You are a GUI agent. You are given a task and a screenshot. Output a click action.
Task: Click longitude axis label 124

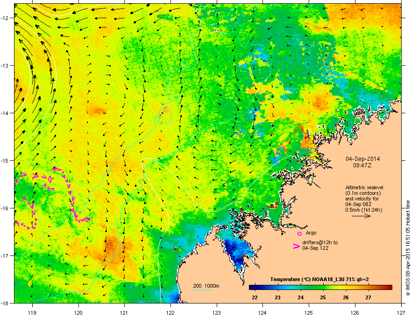(262, 312)
